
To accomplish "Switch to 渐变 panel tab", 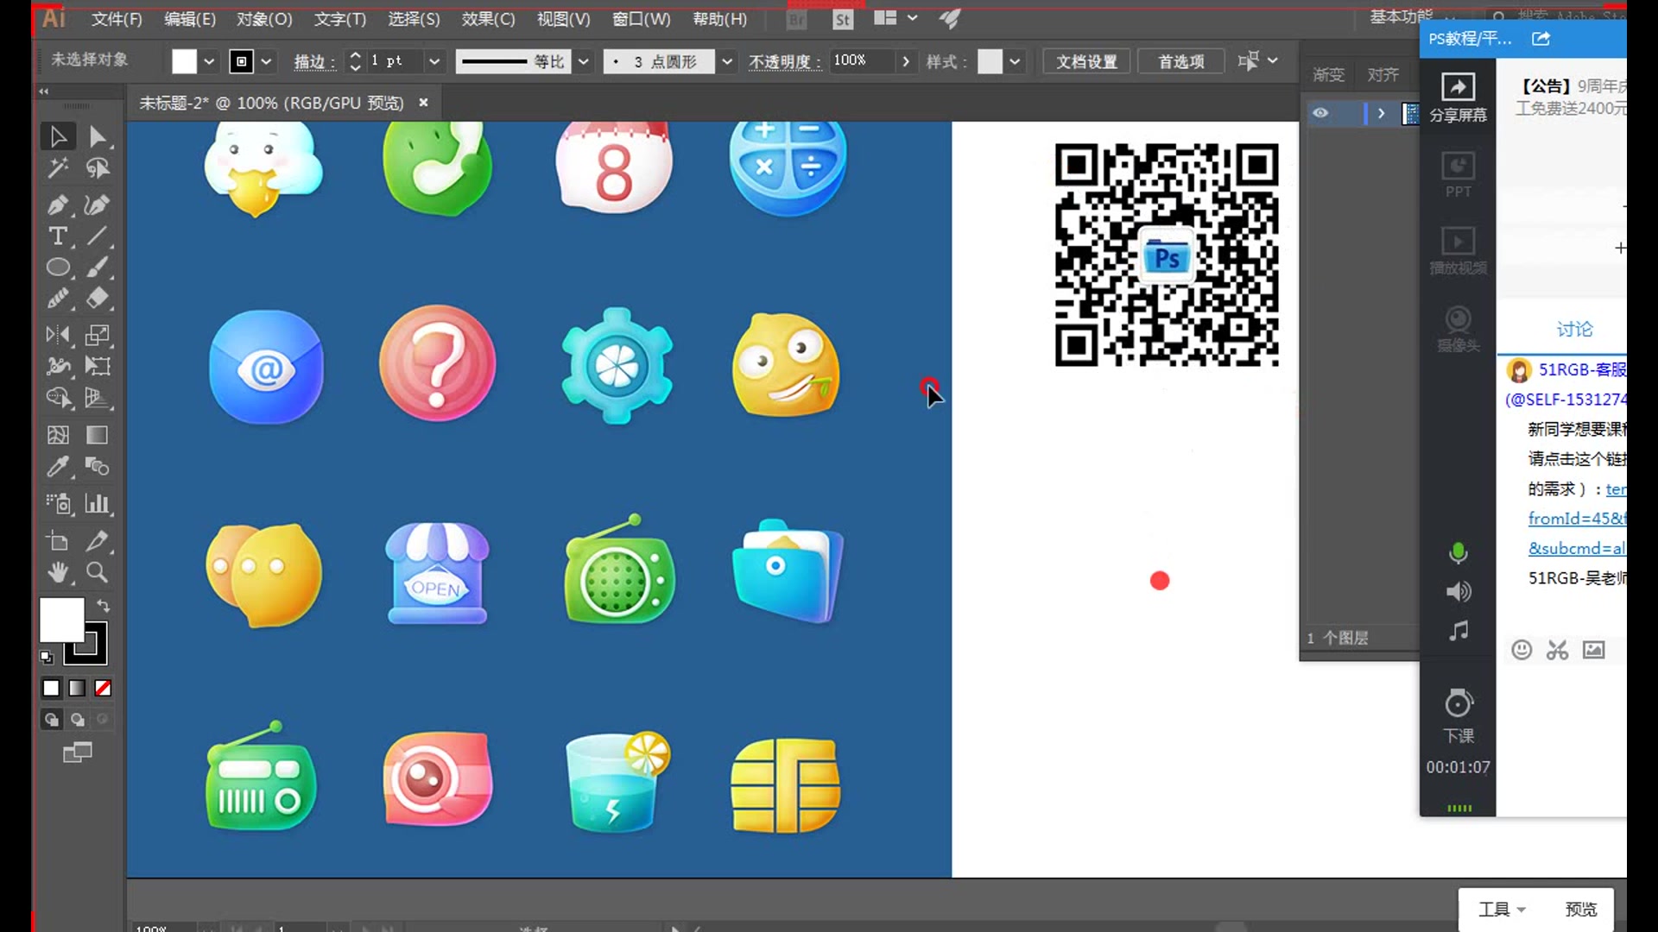I will [1328, 75].
